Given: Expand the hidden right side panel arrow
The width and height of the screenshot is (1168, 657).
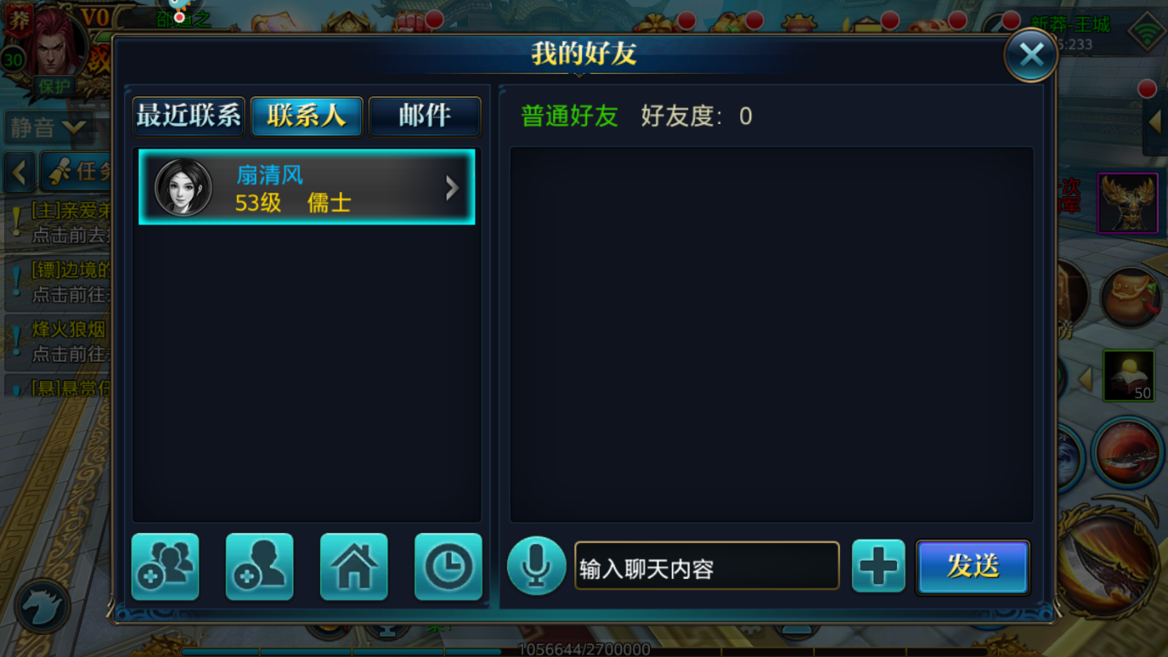Looking at the screenshot, I should coord(1155,122).
